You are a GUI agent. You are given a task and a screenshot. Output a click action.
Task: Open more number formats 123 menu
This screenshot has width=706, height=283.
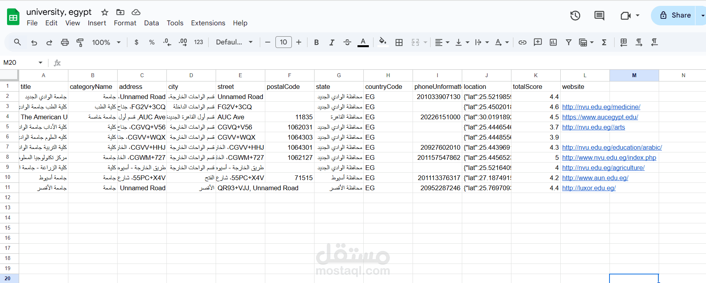pyautogui.click(x=198, y=42)
